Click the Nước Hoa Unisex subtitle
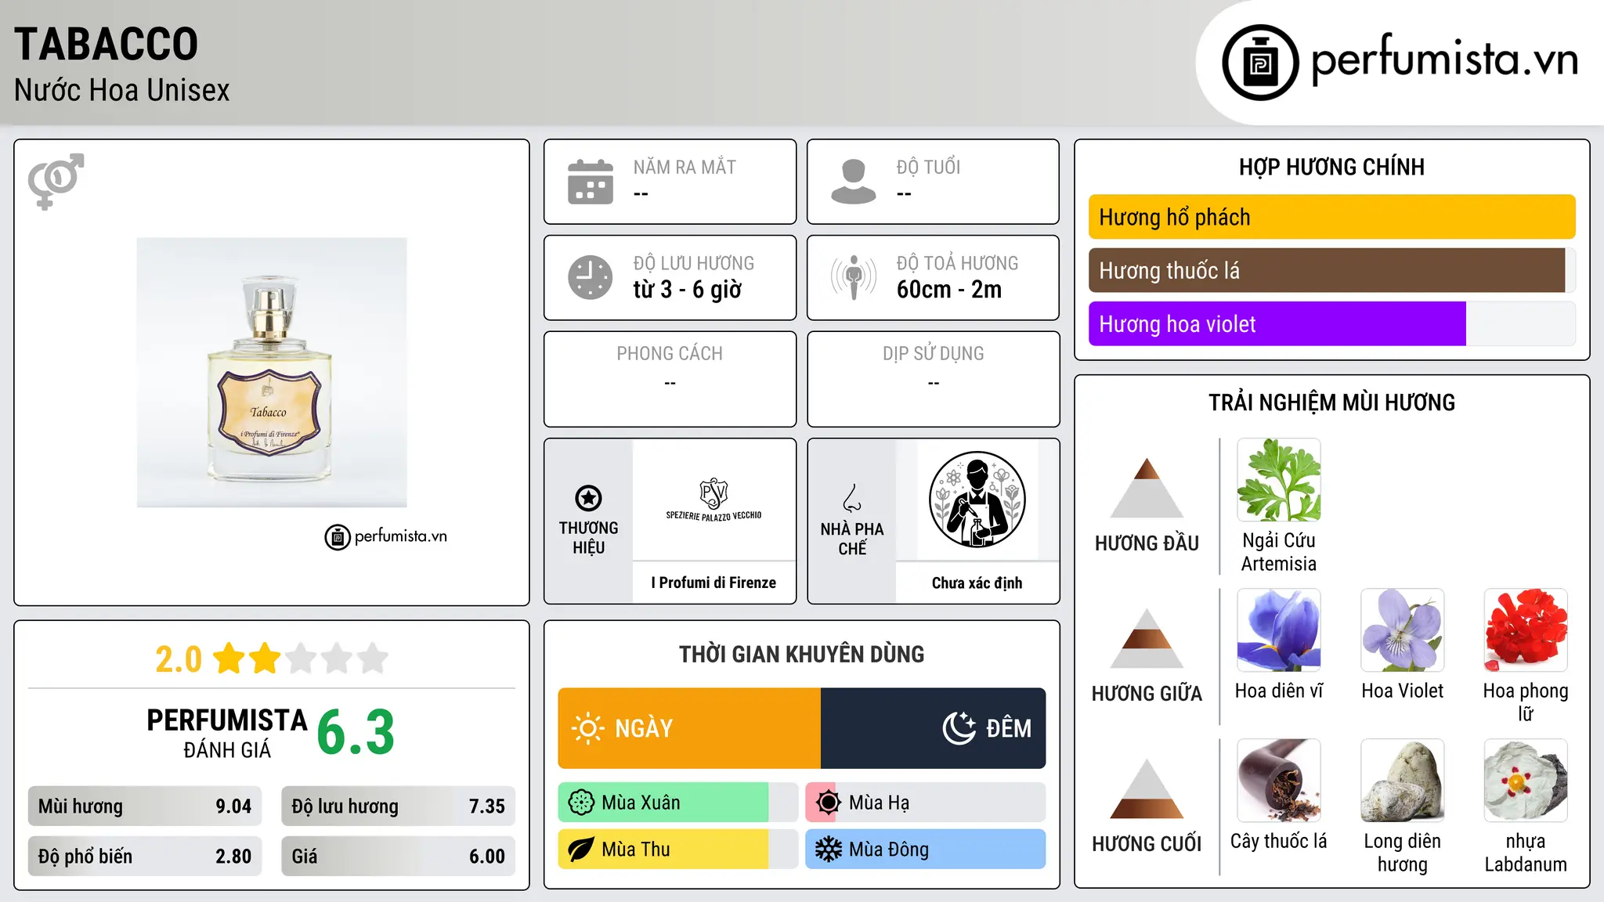This screenshot has width=1604, height=902. coord(121,90)
